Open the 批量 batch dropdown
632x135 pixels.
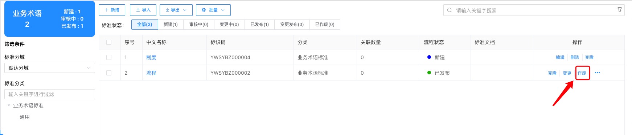pyautogui.click(x=213, y=10)
